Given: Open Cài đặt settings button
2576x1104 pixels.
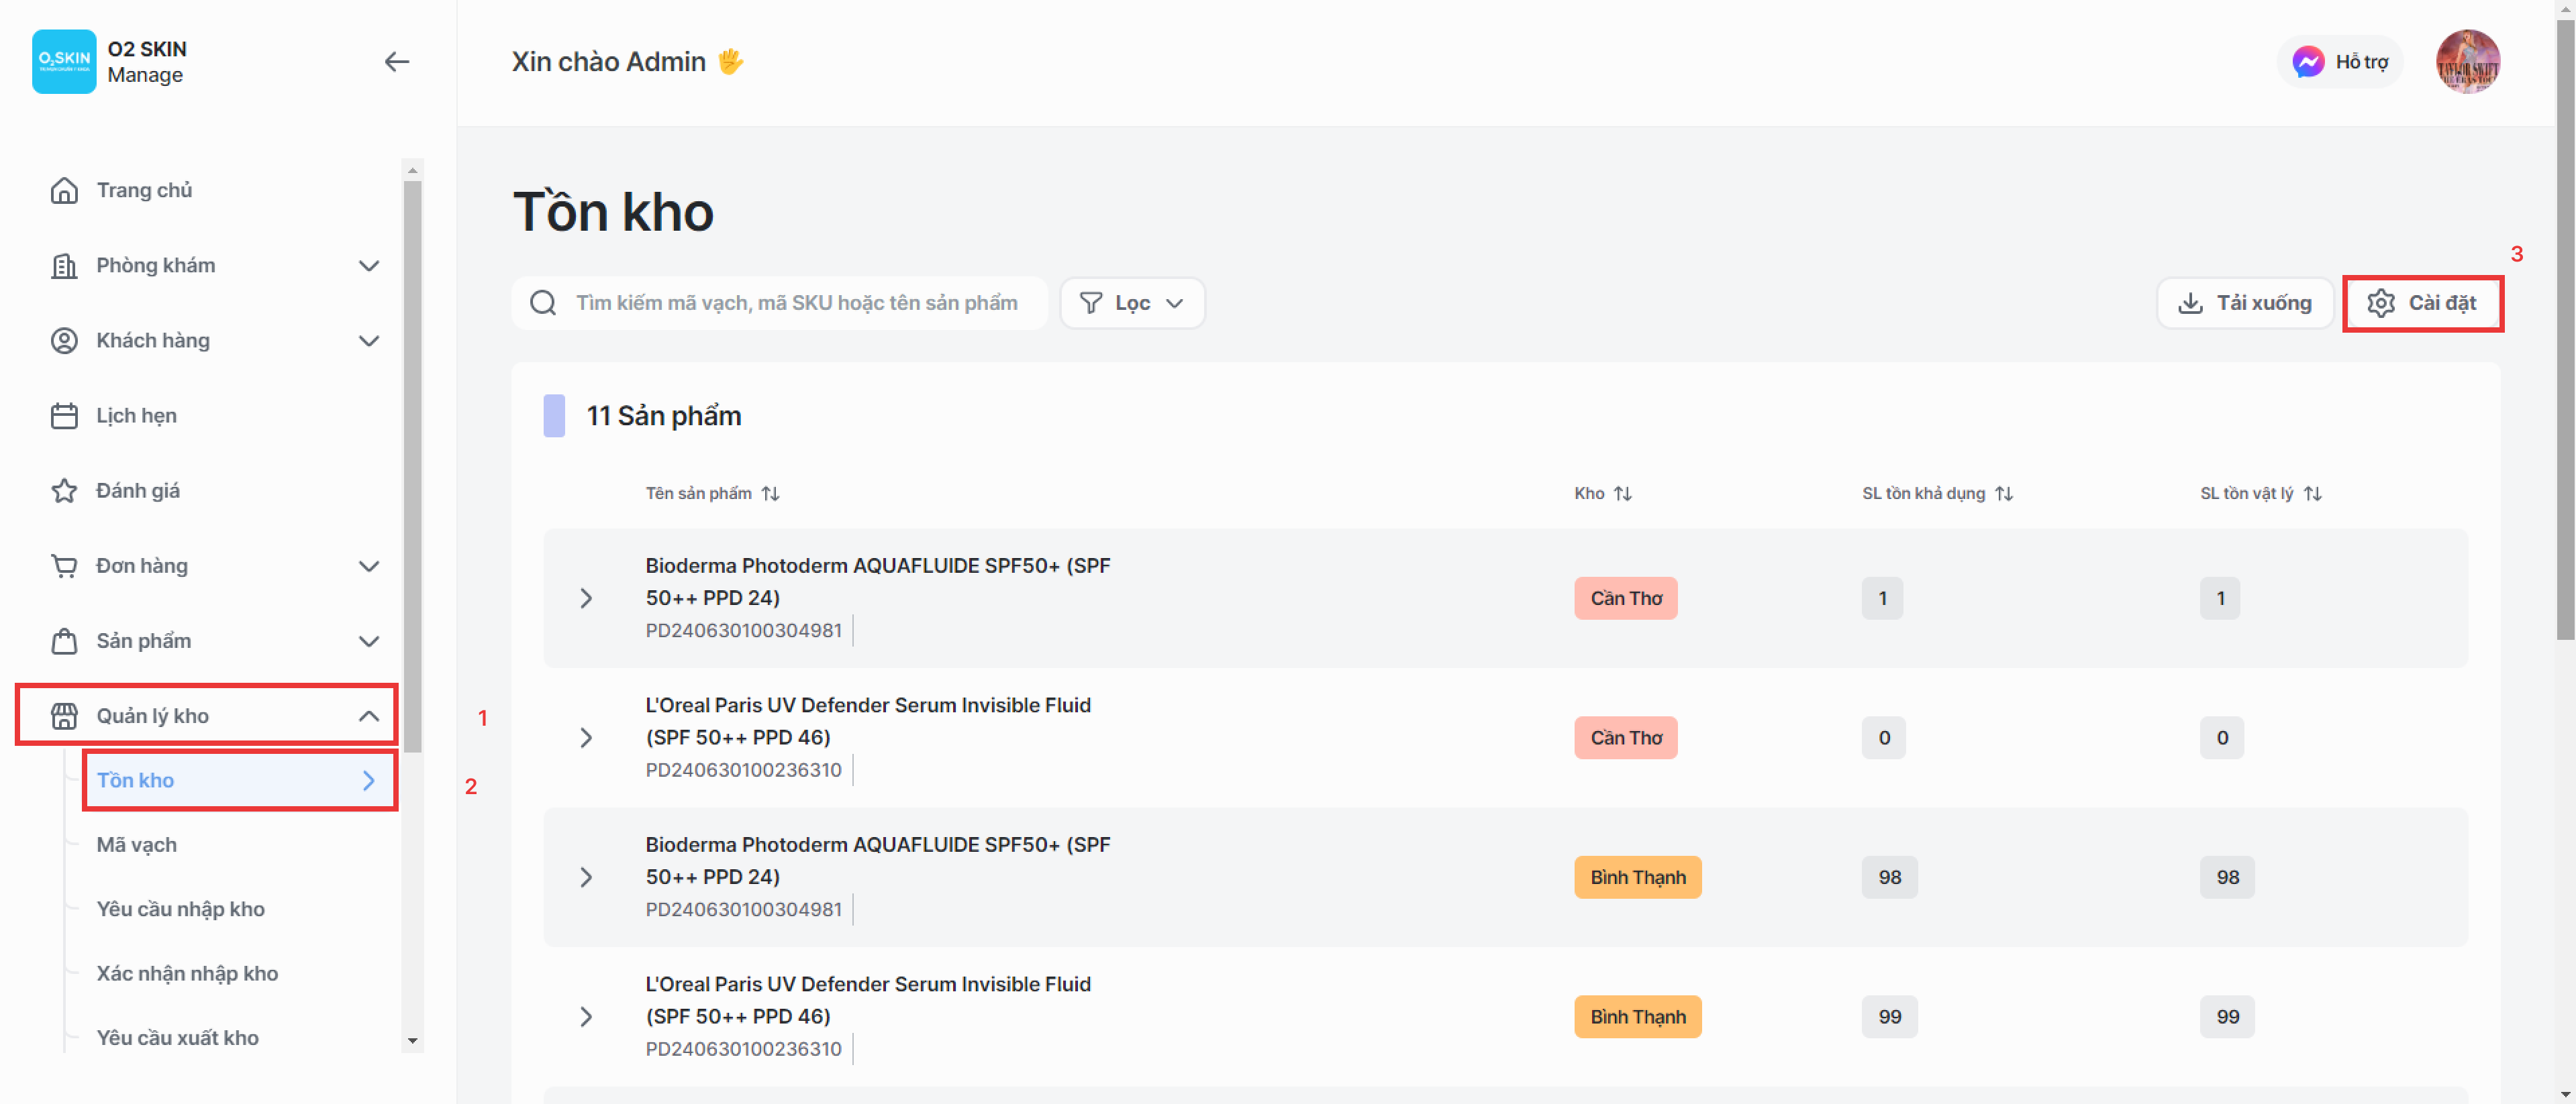Looking at the screenshot, I should coord(2422,302).
